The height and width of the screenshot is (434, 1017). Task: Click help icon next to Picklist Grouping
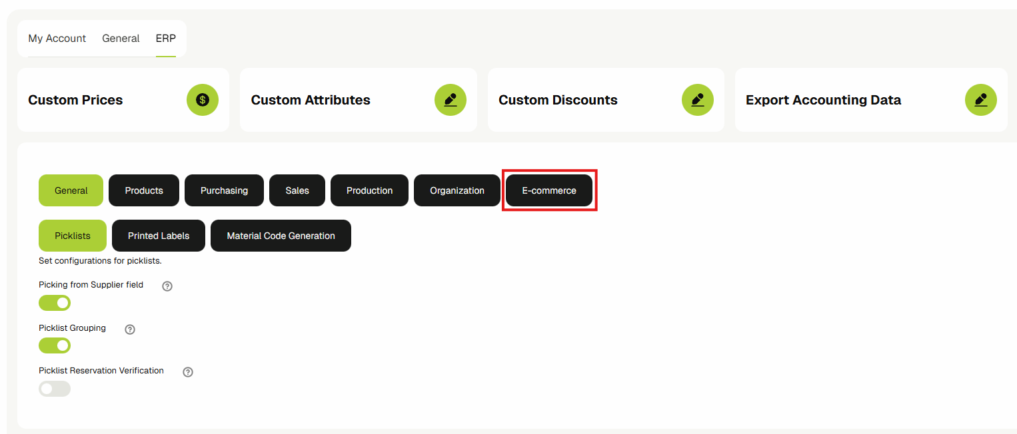(x=130, y=329)
